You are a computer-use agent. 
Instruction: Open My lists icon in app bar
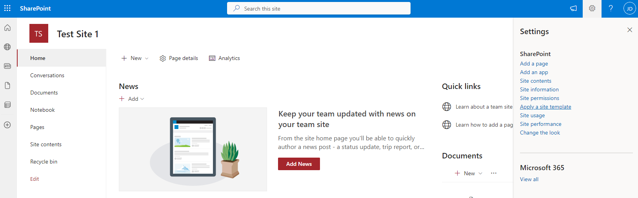(x=7, y=105)
